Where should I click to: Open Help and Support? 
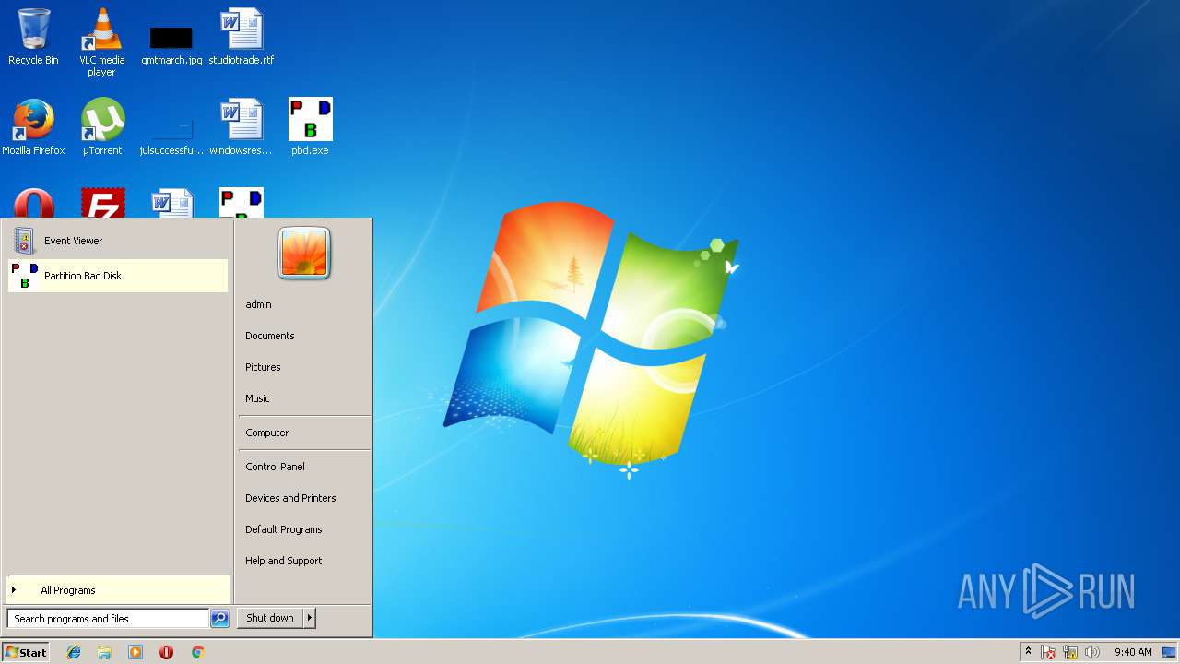[283, 561]
